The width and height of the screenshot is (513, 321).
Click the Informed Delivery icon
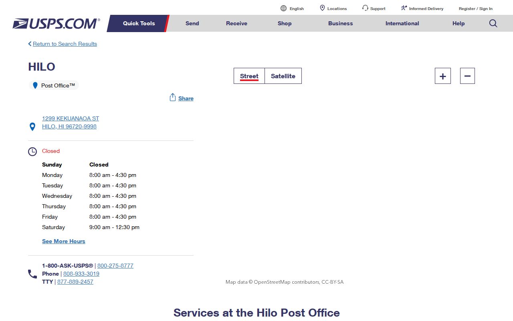(x=404, y=8)
